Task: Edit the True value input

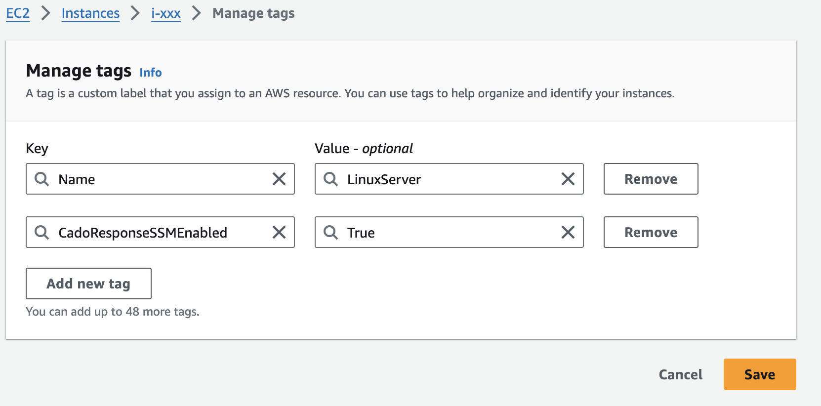Action: click(449, 232)
